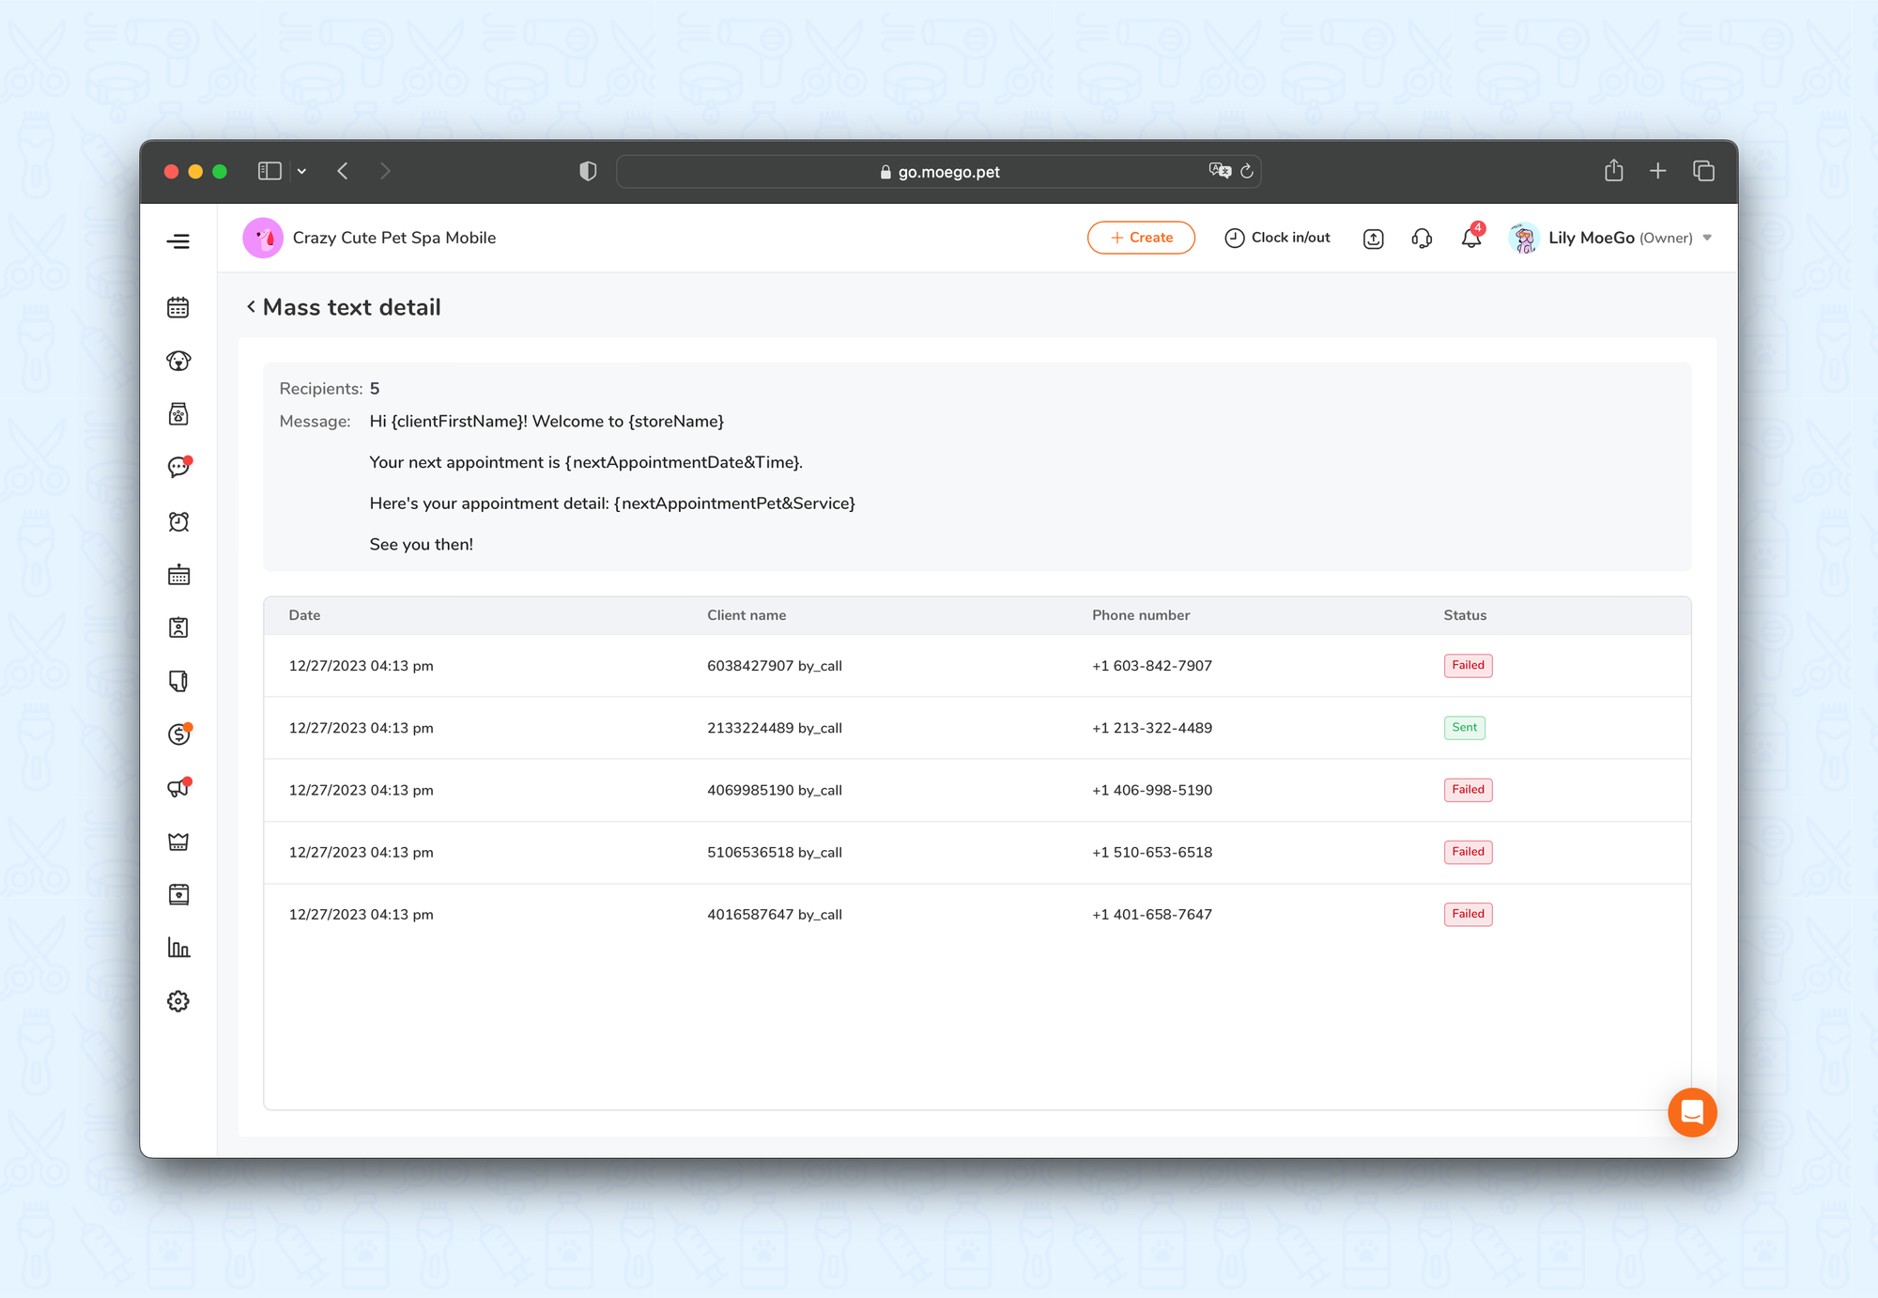Open the settings gear in sidebar
This screenshot has height=1298, width=1878.
pos(178,1001)
